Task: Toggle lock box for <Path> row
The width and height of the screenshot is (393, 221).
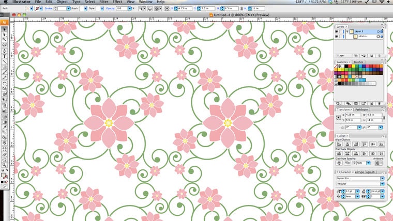Action: pos(341,37)
